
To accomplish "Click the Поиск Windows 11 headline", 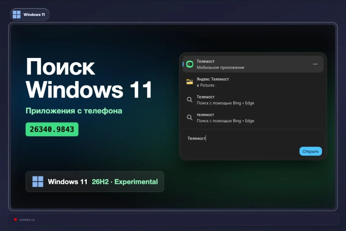I will pyautogui.click(x=89, y=78).
